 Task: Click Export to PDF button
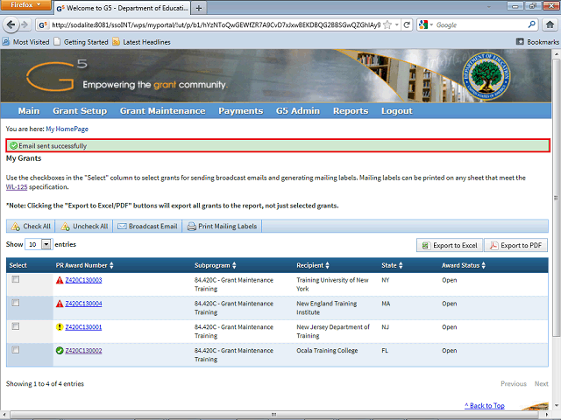tap(515, 245)
